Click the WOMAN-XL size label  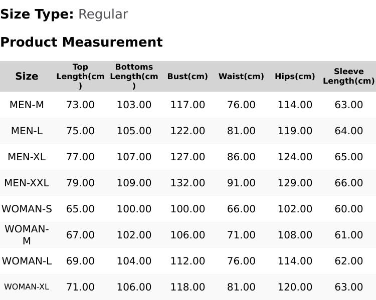(x=27, y=287)
